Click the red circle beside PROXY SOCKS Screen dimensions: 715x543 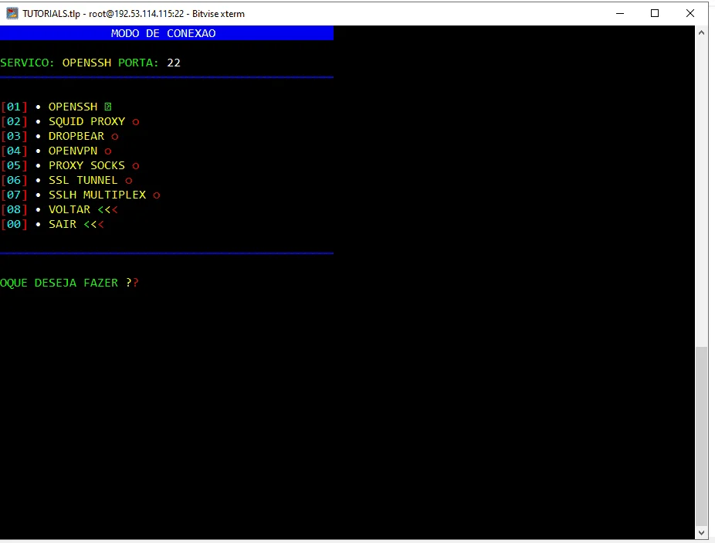point(135,165)
